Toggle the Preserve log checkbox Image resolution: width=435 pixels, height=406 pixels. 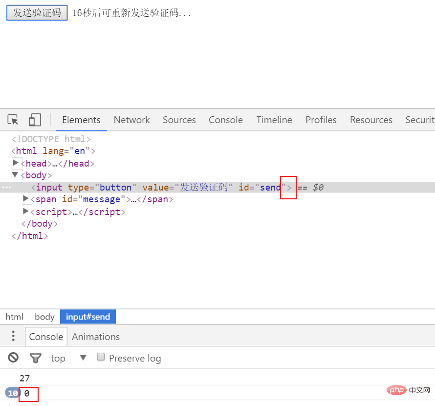point(101,357)
